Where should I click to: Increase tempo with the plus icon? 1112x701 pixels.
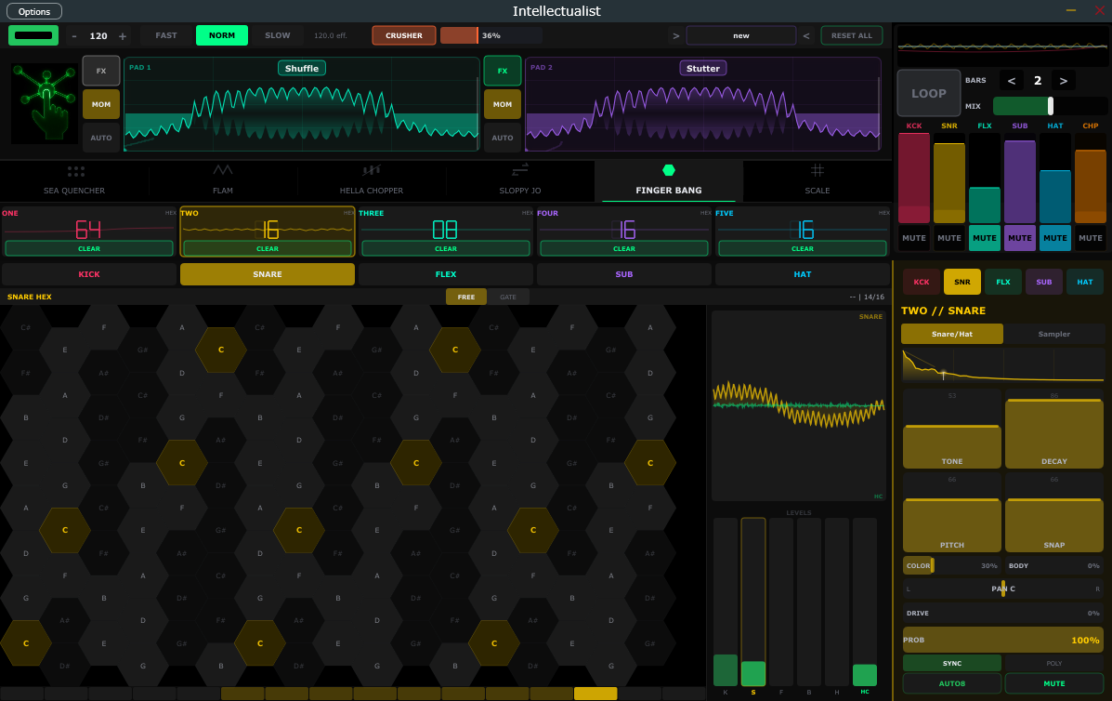[122, 36]
